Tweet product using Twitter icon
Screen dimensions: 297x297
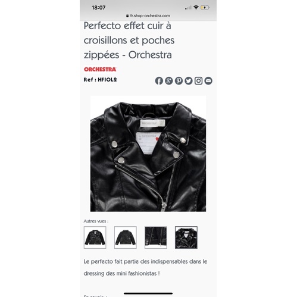(189, 81)
